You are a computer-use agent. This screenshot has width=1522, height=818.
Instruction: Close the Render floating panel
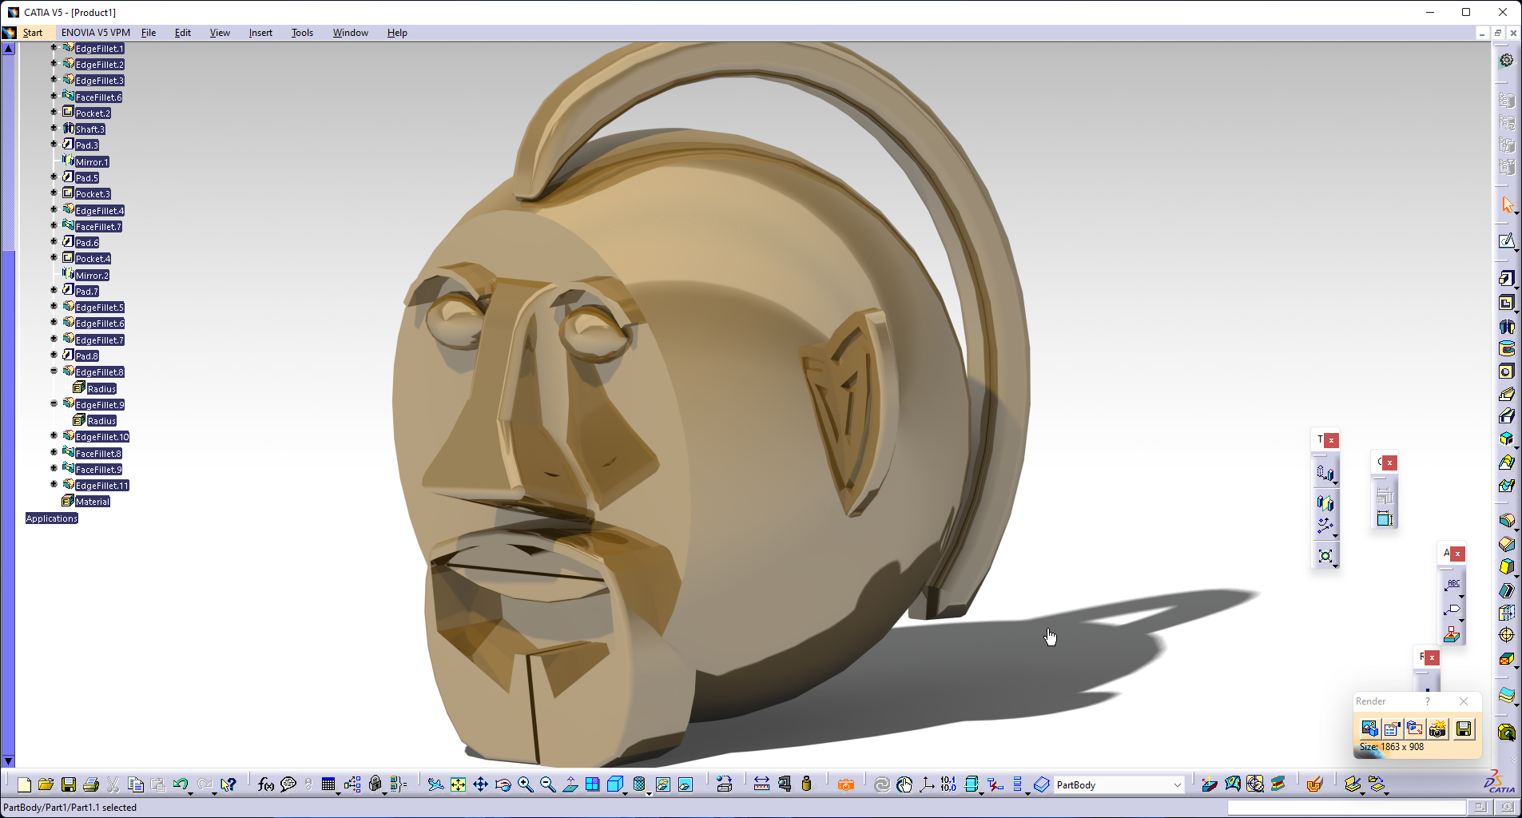pos(1464,701)
